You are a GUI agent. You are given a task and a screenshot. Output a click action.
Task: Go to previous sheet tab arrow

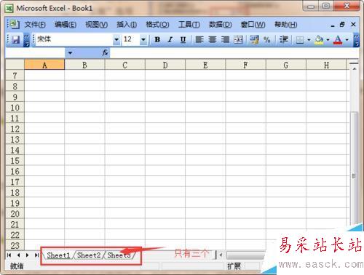click(18, 255)
